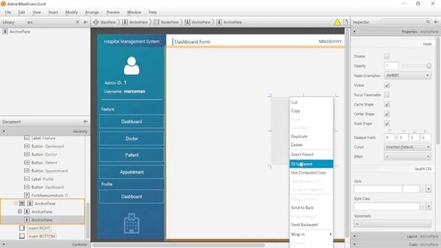The image size is (441, 248).
Task: Toggle Scale Shape checkbox
Action: [x=387, y=123]
